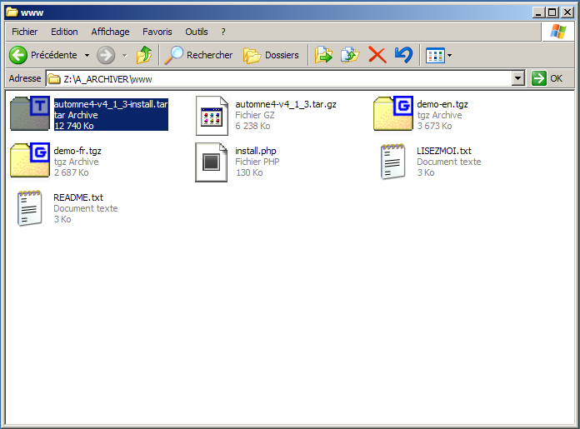
Task: Toggle the Dossiers folders pane
Action: coord(271,55)
